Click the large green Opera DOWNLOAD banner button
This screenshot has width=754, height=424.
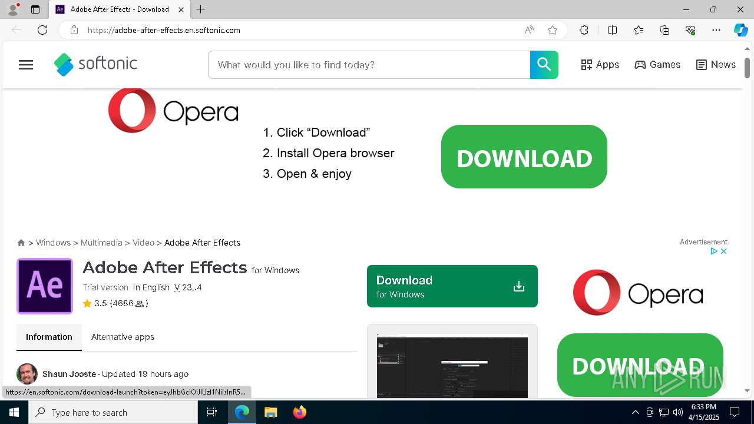[x=524, y=157]
